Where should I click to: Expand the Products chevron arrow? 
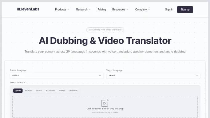pos(68,10)
